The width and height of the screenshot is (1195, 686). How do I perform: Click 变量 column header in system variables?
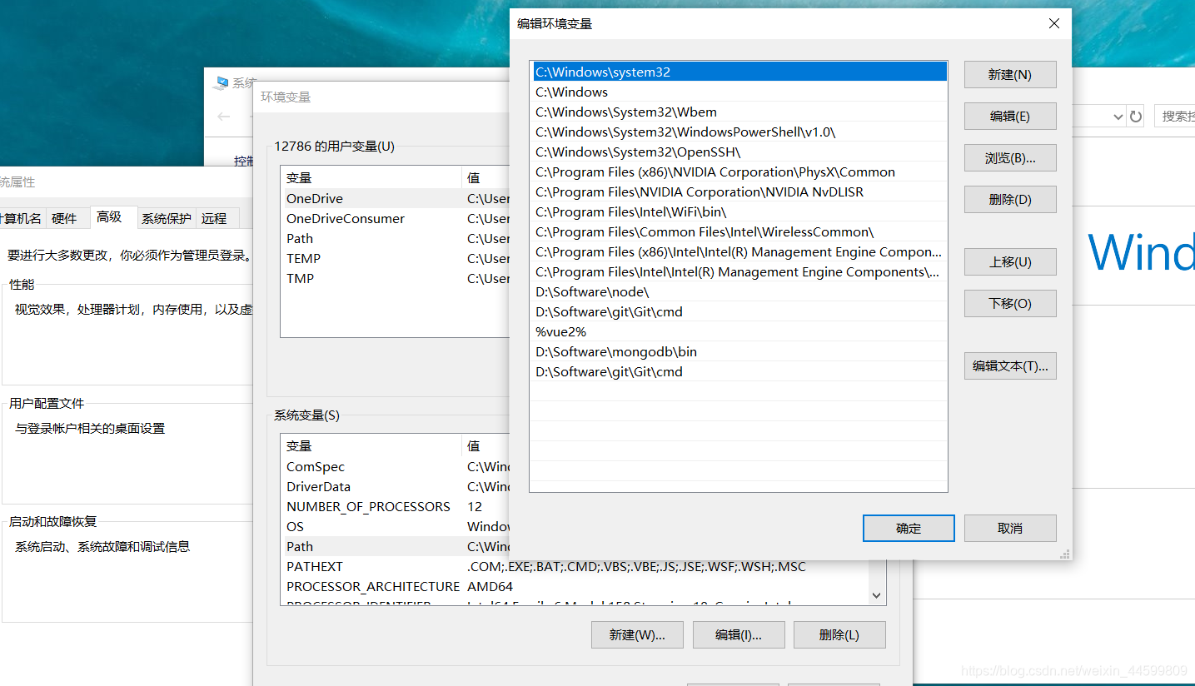tap(371, 445)
